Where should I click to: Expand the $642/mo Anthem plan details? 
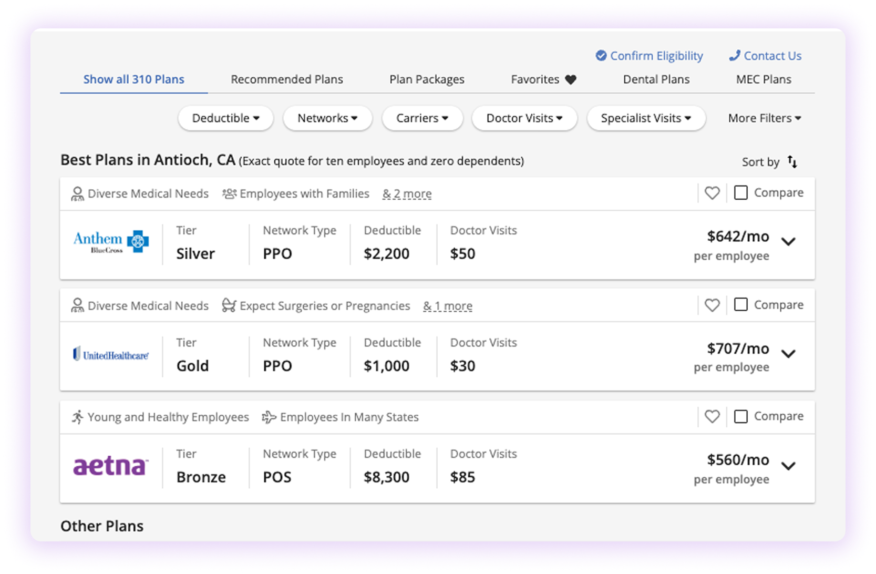tap(788, 242)
